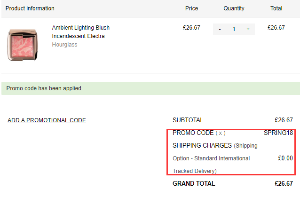Click the SPRING18 promo code text
Viewport: 300px width, 197px height.
coord(278,133)
